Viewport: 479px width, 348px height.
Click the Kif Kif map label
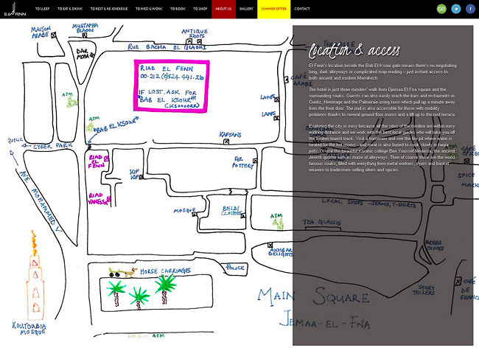tap(134, 174)
